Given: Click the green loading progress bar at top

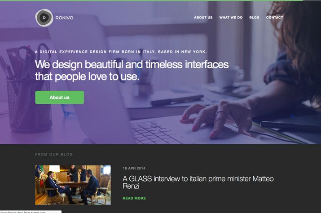Looking at the screenshot, I should pyautogui.click(x=151, y=0).
